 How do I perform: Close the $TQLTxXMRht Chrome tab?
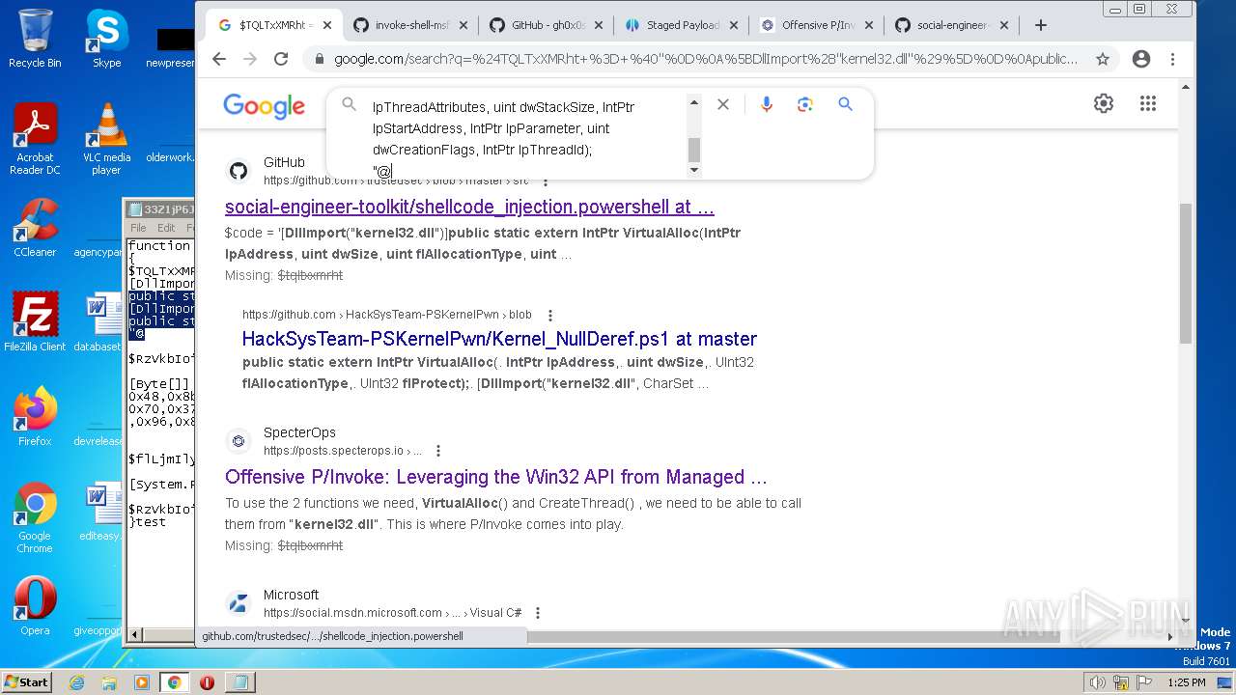tap(327, 25)
